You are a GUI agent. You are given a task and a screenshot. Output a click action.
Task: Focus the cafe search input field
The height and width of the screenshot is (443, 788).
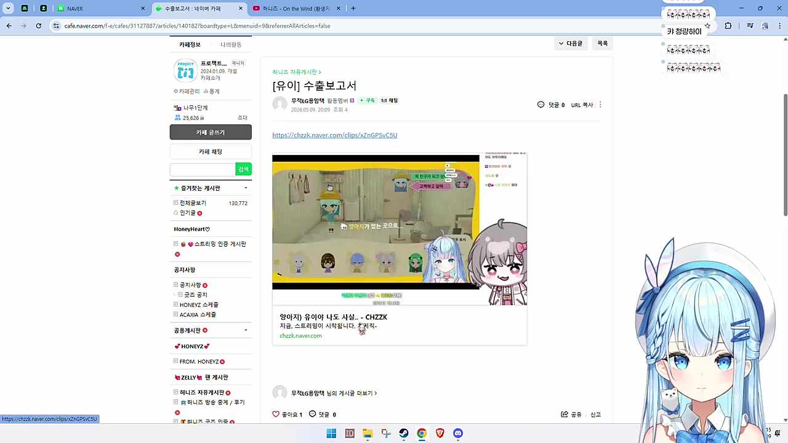coord(203,169)
